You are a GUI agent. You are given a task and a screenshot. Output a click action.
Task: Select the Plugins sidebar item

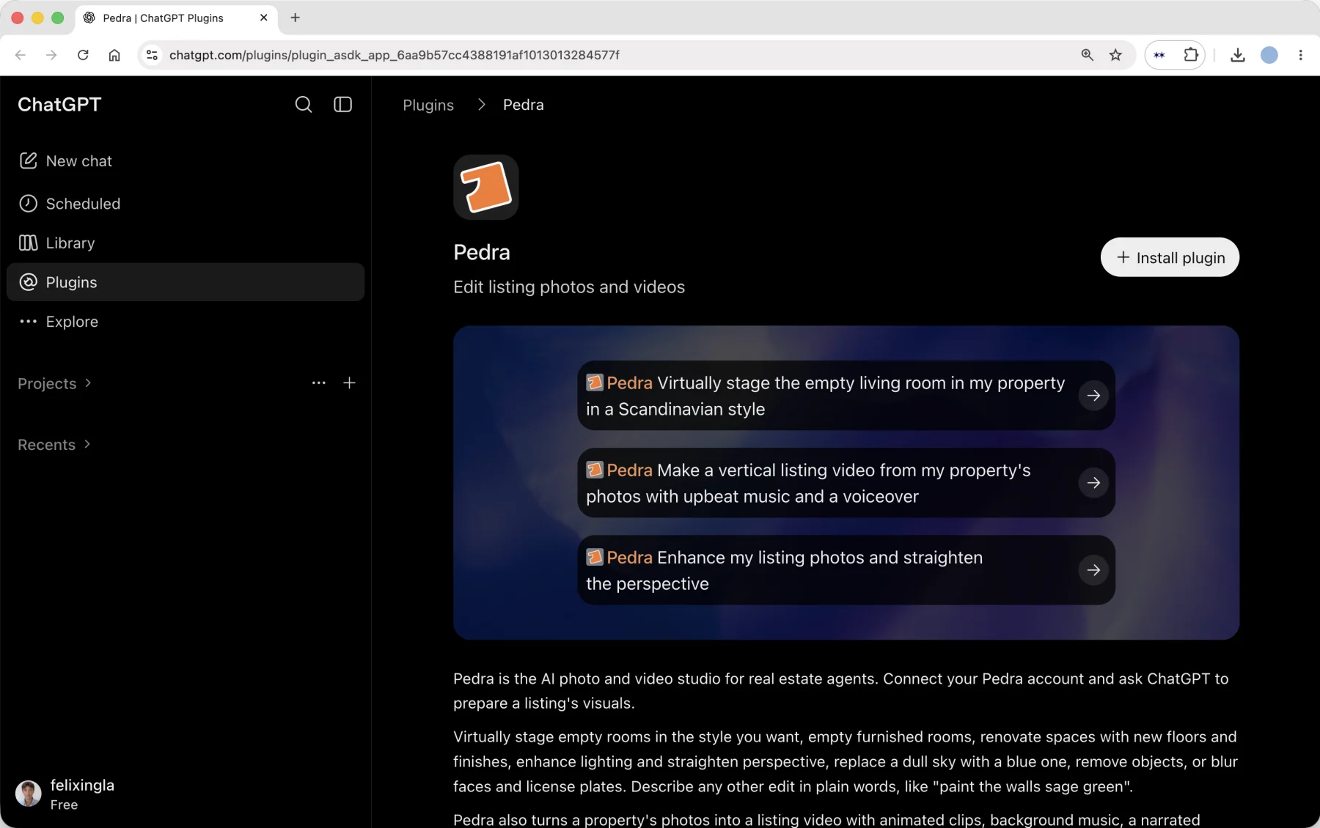(x=185, y=282)
